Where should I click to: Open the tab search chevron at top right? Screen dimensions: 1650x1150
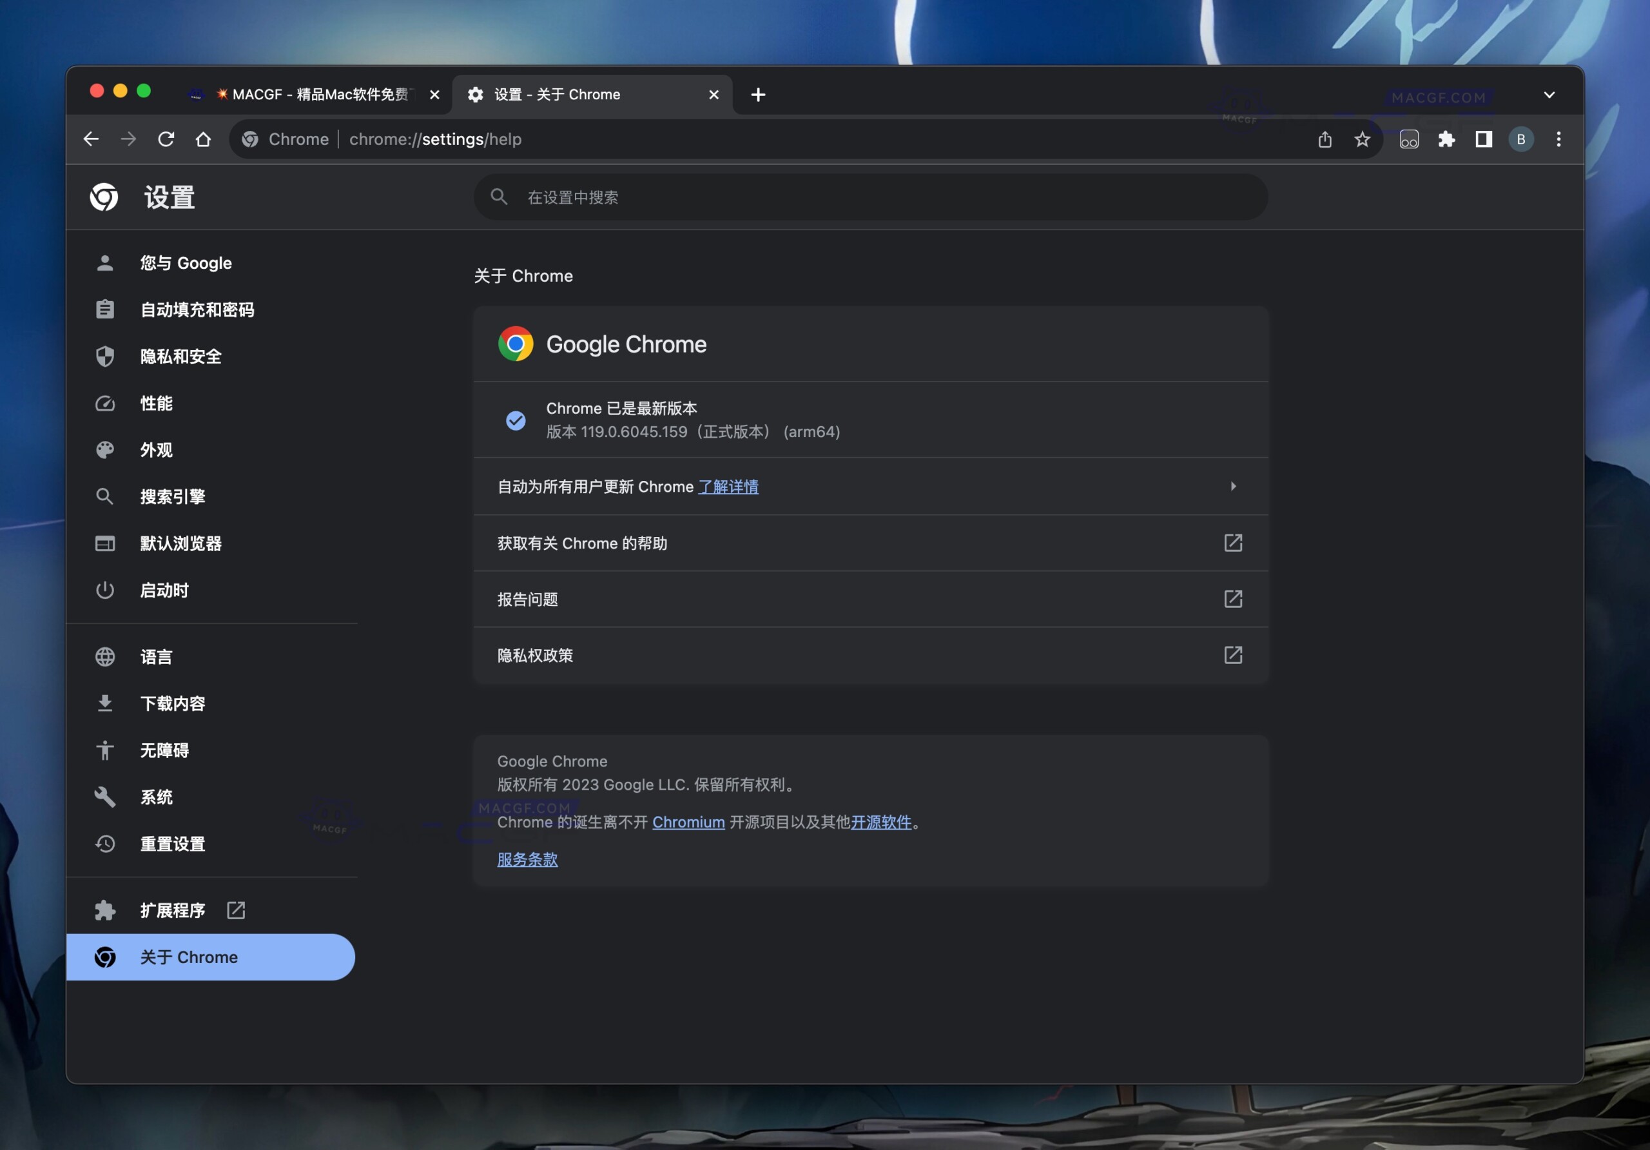tap(1550, 94)
